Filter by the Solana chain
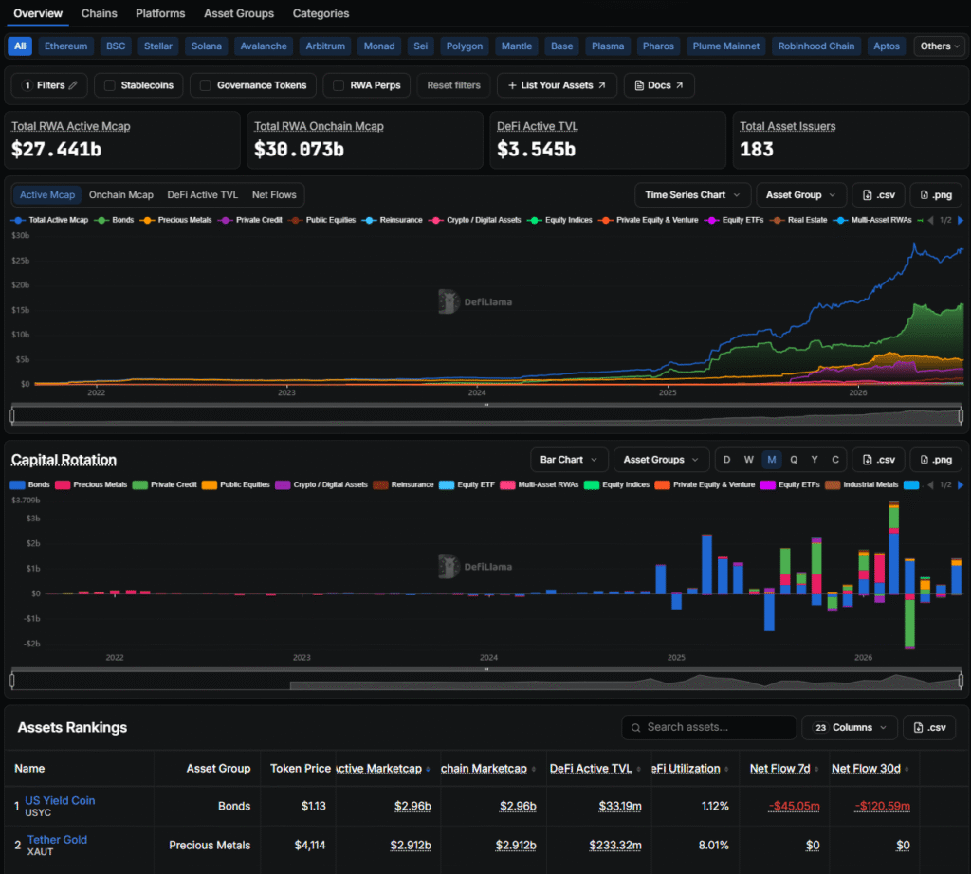Screen dimensions: 971x874 [206, 46]
